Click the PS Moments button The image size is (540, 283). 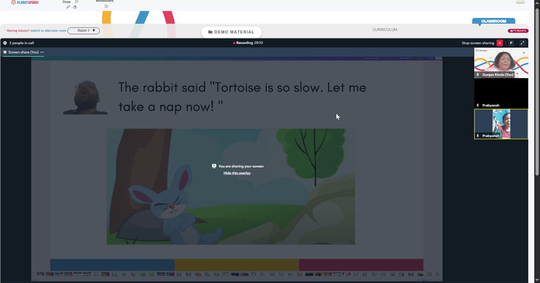click(x=518, y=31)
